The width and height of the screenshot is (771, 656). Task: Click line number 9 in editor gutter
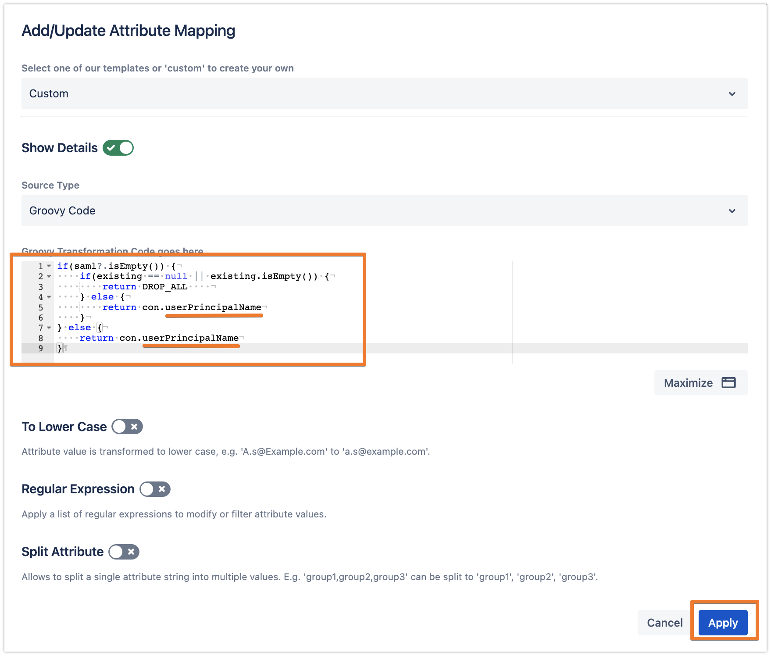[41, 349]
